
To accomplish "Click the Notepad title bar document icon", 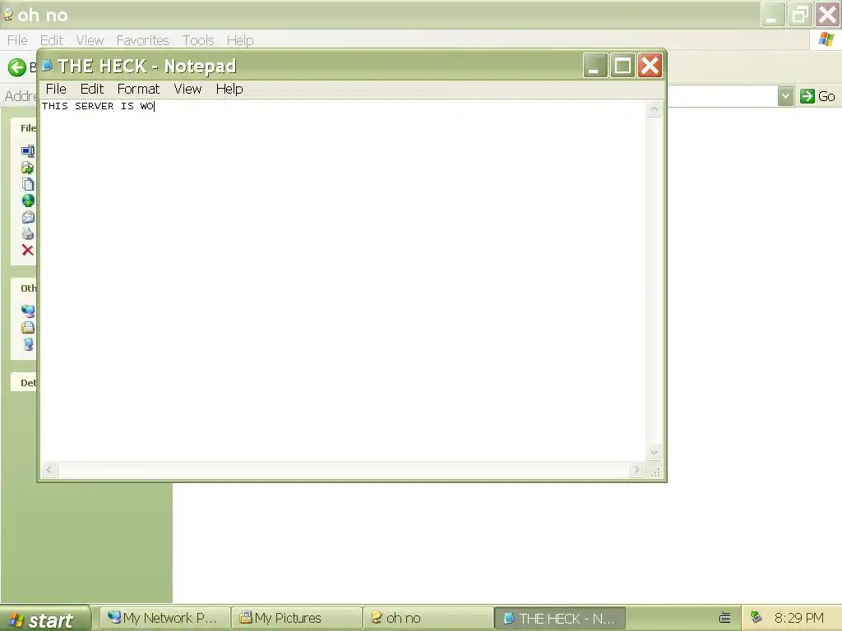I will point(47,66).
